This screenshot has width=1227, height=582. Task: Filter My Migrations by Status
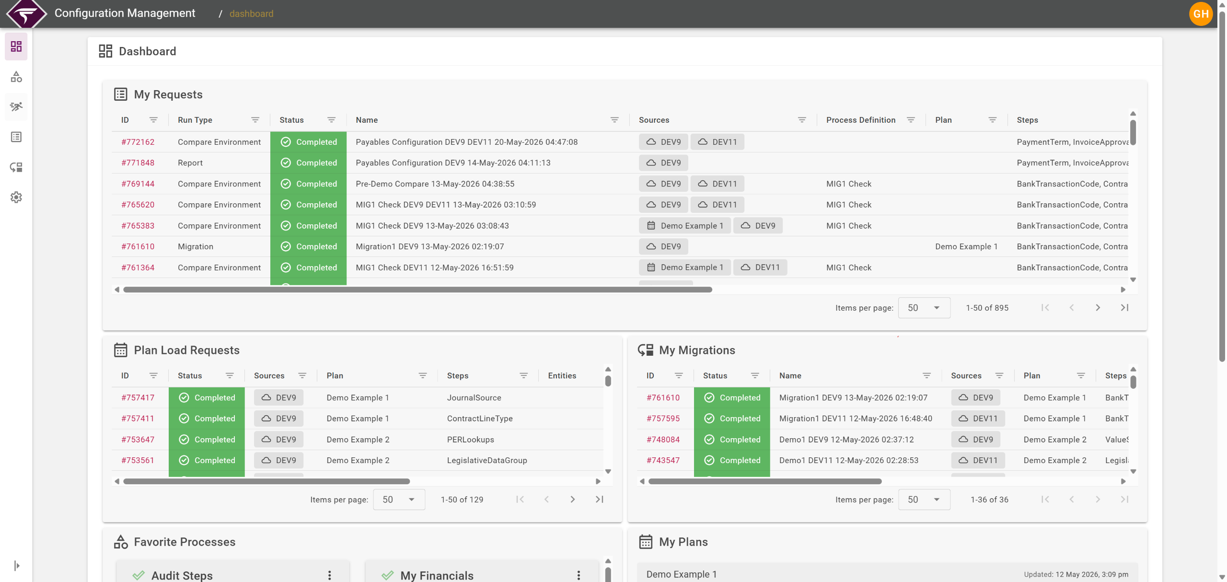point(755,375)
